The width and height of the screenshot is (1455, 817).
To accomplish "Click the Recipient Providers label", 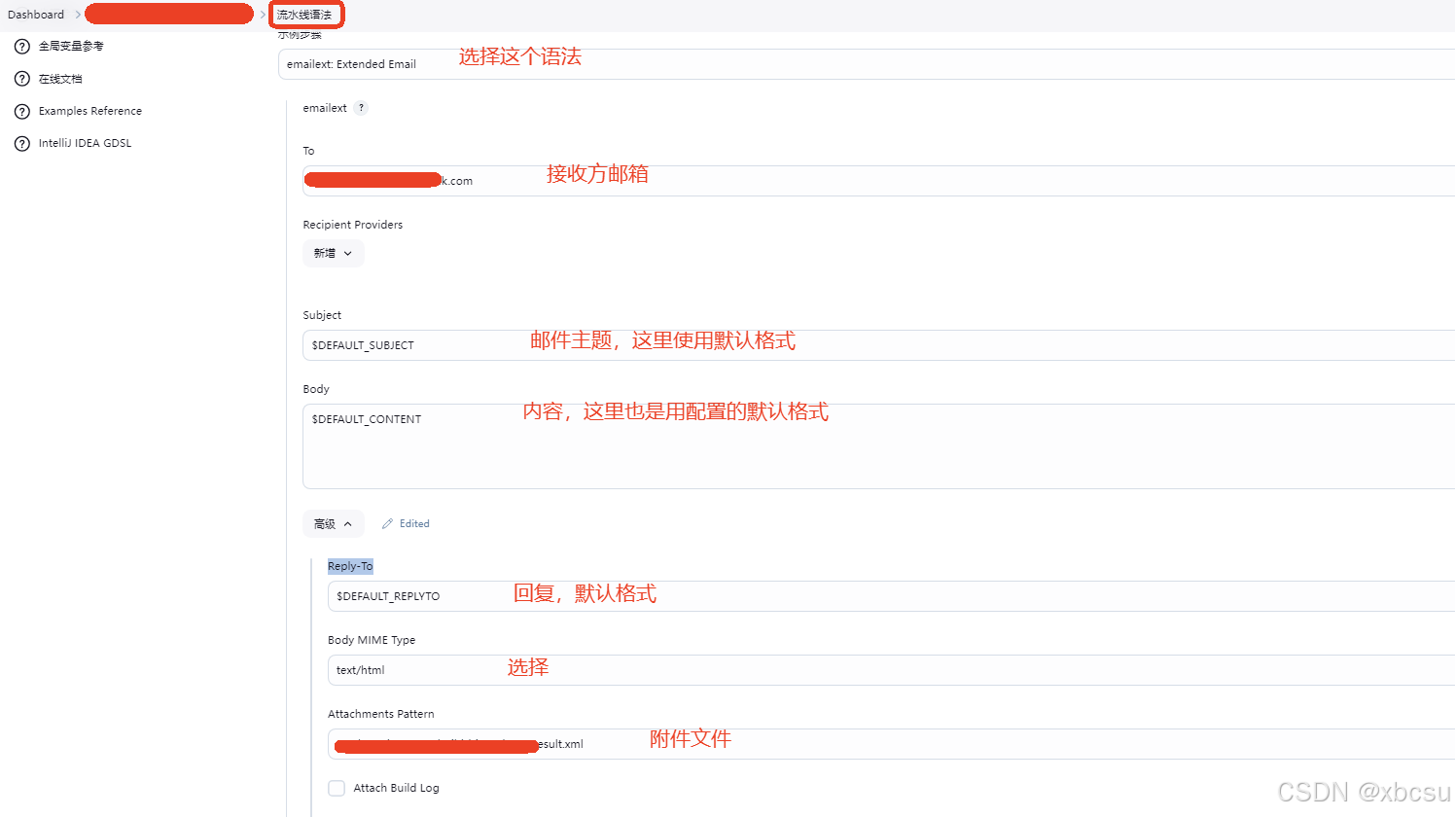I will coord(352,225).
